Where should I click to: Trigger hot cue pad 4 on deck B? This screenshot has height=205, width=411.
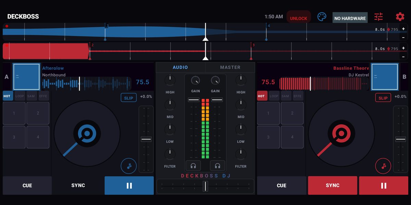(292, 137)
